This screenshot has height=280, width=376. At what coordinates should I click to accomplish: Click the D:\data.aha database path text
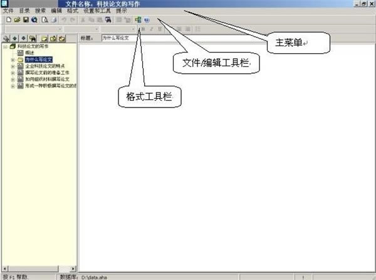click(94, 277)
